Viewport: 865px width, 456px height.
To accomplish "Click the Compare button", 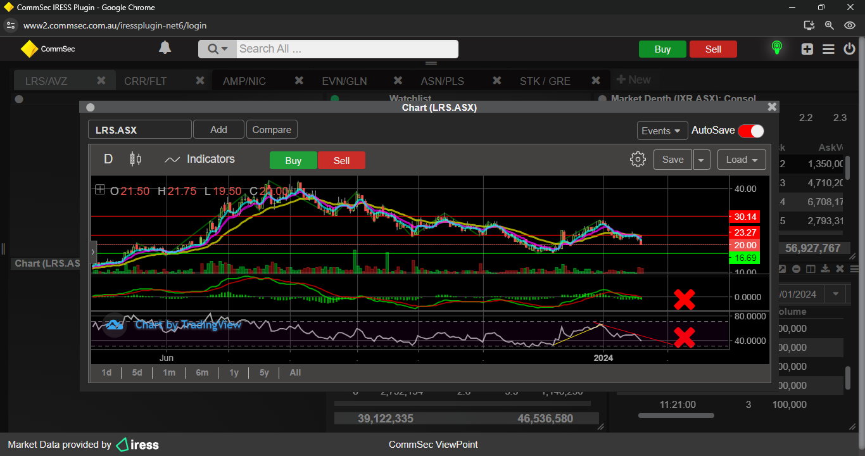I will click(272, 130).
